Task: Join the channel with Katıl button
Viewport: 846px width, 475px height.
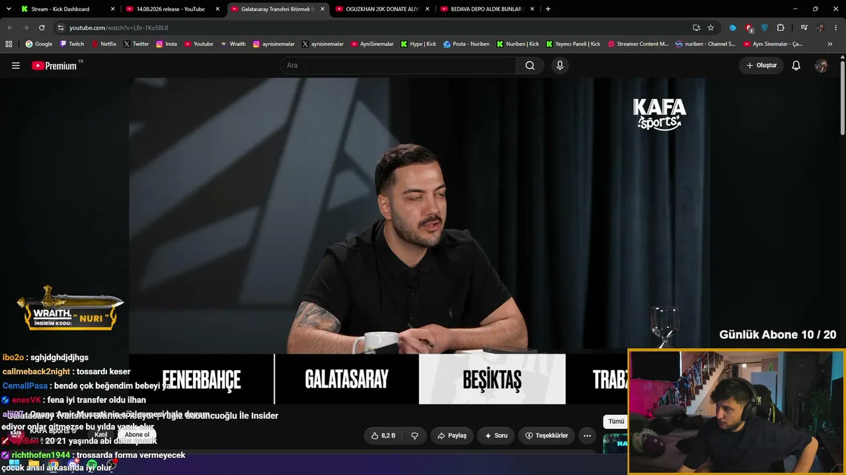Action: [x=101, y=435]
